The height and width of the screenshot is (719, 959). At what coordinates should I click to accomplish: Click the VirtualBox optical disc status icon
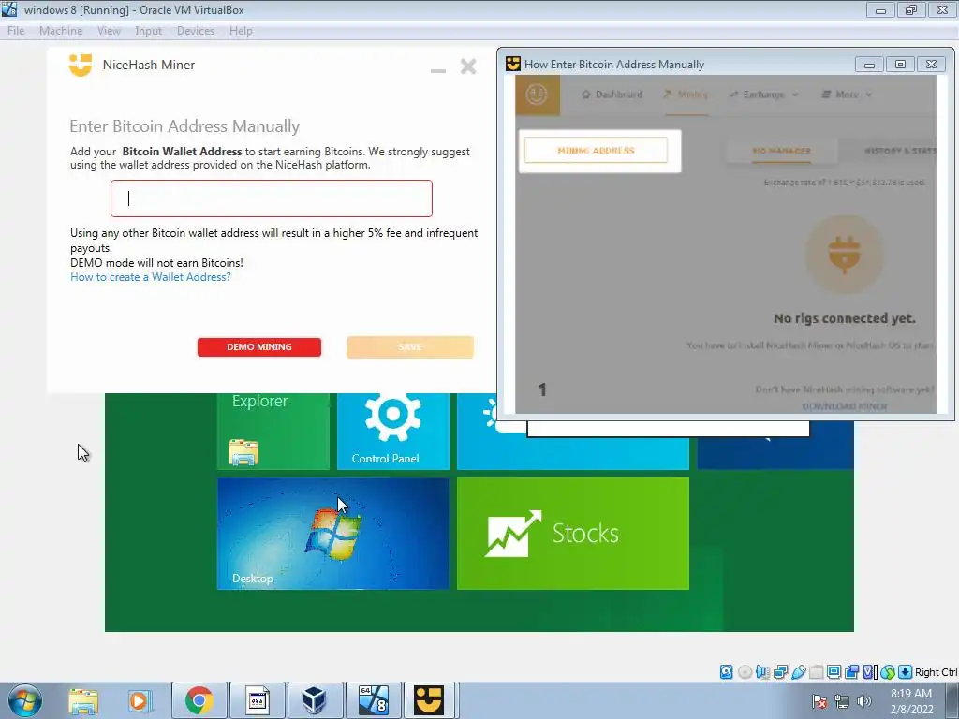(745, 672)
